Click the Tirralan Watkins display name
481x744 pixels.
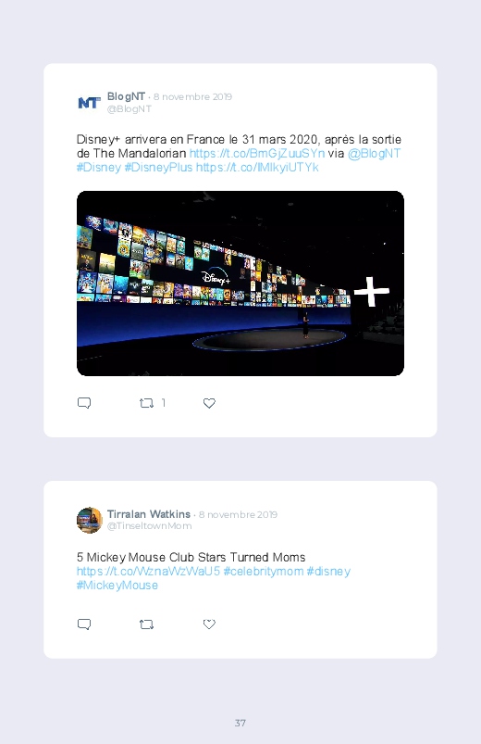click(149, 514)
